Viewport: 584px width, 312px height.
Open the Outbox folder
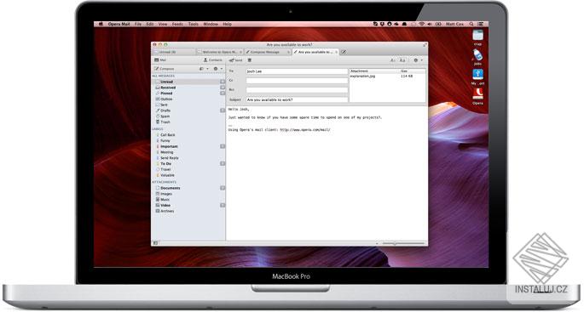(x=188, y=99)
